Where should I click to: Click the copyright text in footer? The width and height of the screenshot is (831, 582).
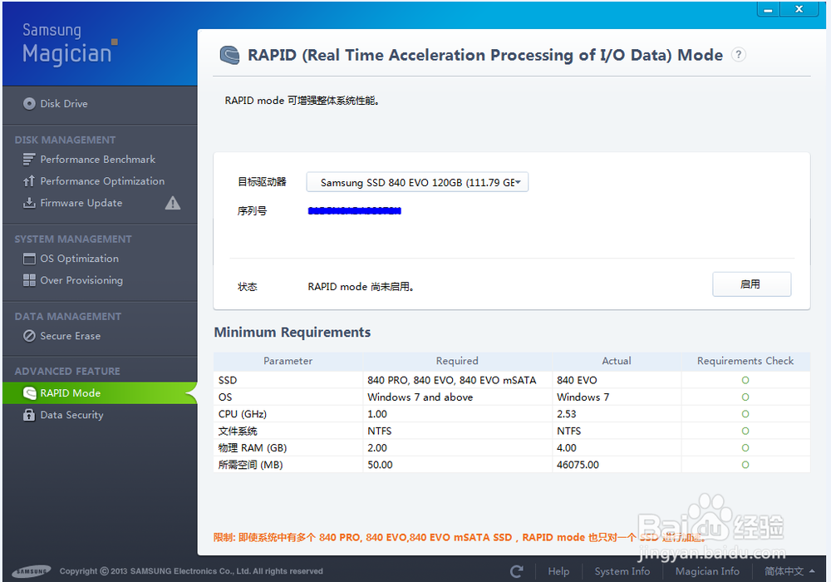(x=191, y=571)
